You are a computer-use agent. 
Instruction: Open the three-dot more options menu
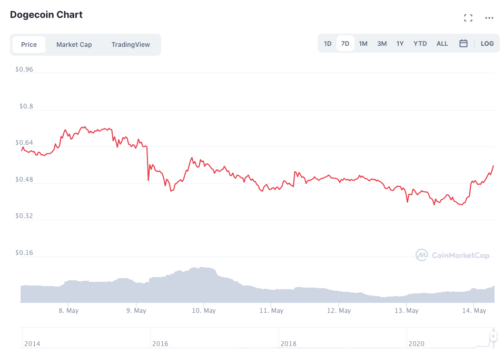(x=489, y=18)
